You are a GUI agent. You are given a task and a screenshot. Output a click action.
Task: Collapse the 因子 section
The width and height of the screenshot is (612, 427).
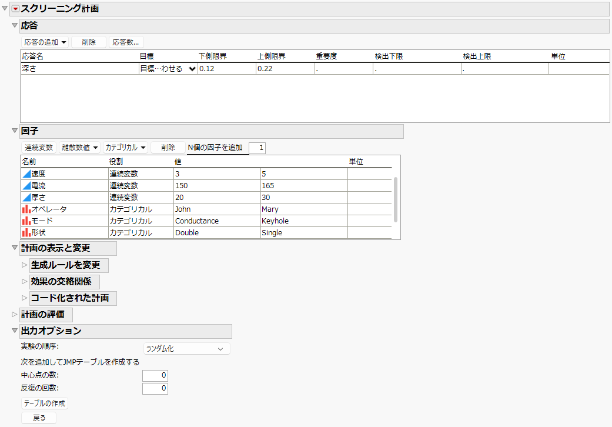click(x=15, y=131)
